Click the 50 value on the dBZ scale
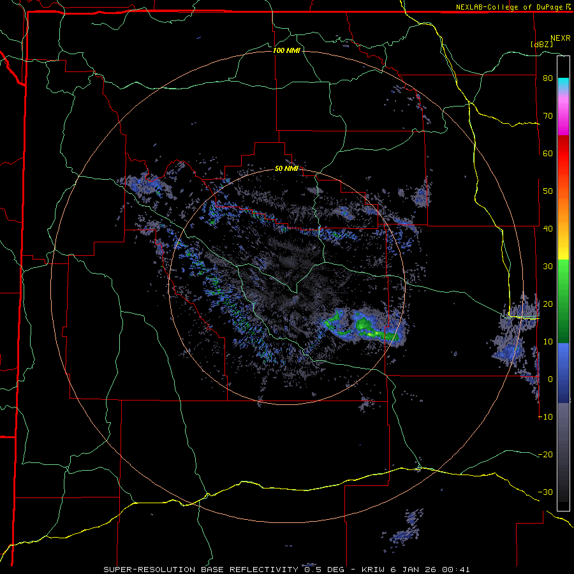574x574 pixels. (548, 191)
